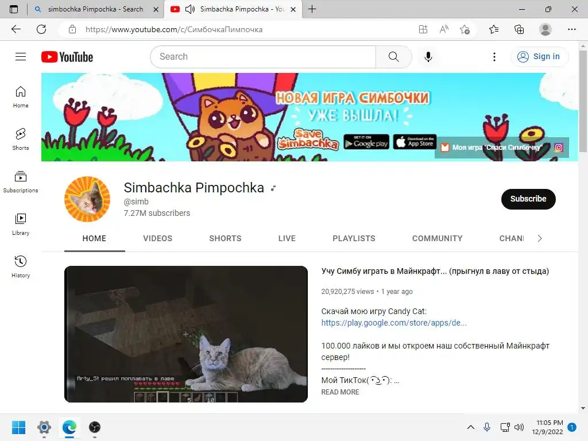The width and height of the screenshot is (588, 441).
Task: Click App Store badge on banner
Action: 415,142
